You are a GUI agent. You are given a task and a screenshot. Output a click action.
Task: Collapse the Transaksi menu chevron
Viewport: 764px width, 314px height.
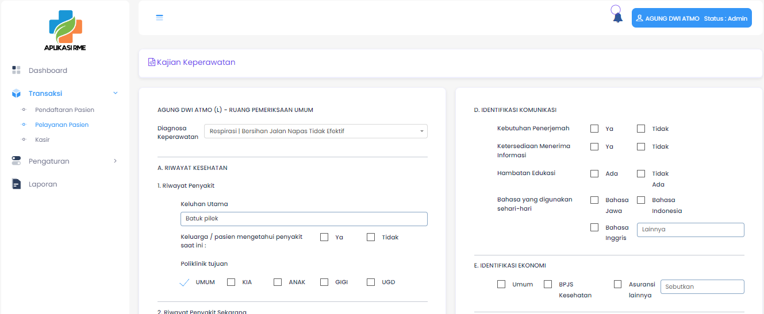click(x=116, y=93)
